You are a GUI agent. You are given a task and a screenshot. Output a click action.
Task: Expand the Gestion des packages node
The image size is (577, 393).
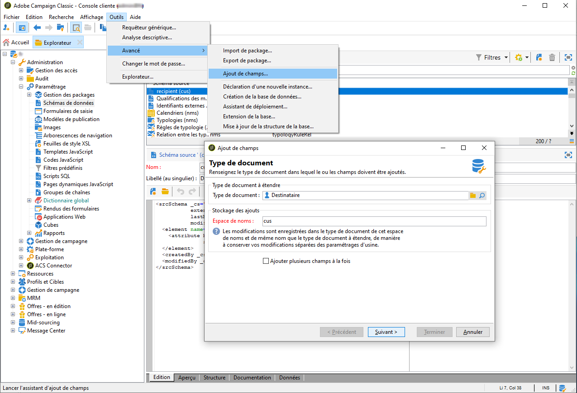[x=29, y=95]
